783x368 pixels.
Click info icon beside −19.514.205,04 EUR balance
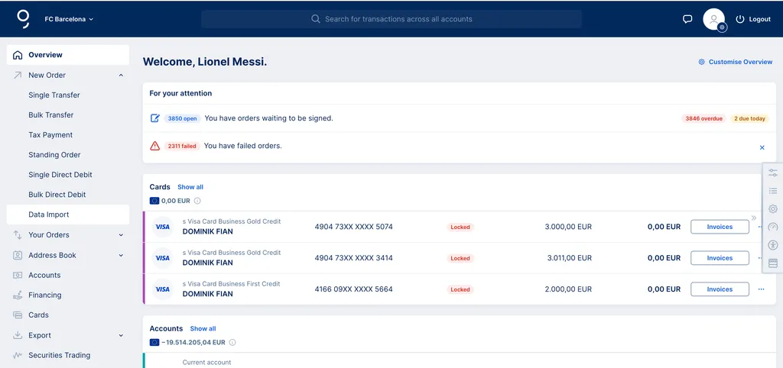coord(232,343)
